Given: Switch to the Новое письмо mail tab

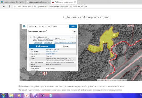Looking at the screenshot, I should pyautogui.click(x=13, y=2).
